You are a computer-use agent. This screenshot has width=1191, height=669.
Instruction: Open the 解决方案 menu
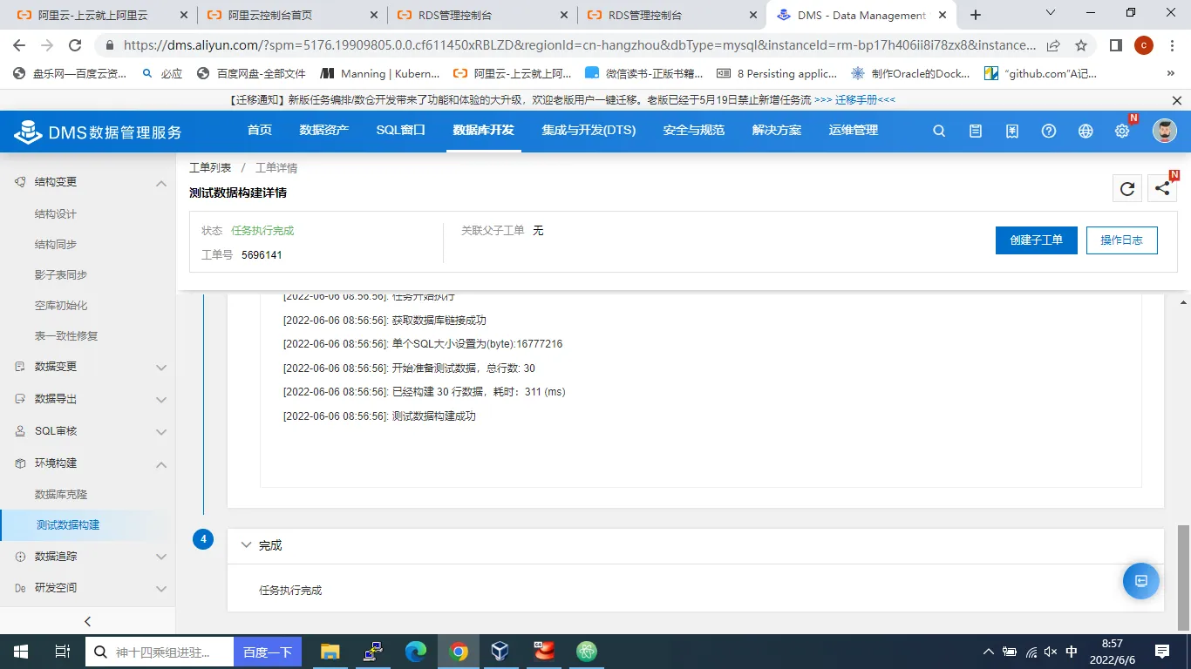pos(777,131)
